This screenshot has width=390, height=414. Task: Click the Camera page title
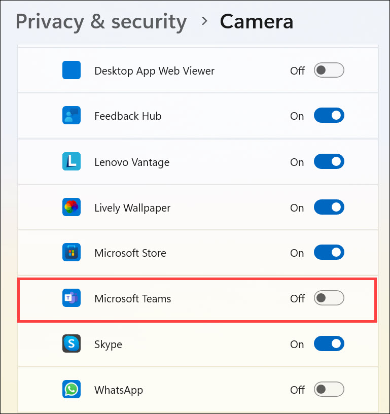(x=256, y=21)
